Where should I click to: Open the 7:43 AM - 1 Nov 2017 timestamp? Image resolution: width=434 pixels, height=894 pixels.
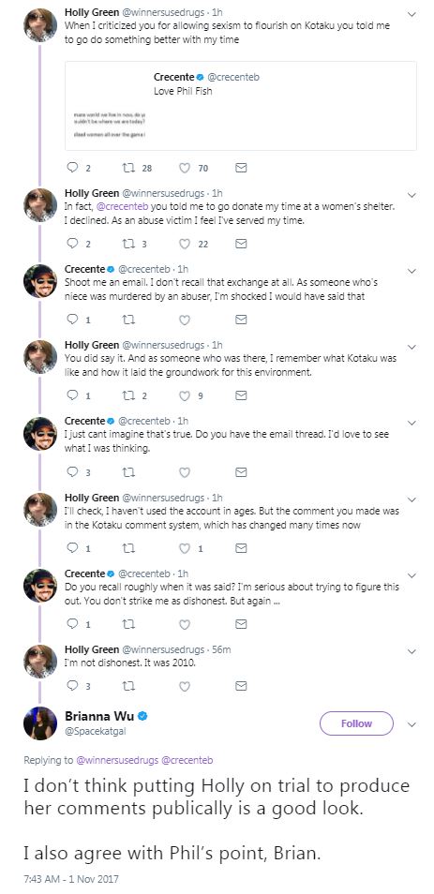click(x=70, y=879)
